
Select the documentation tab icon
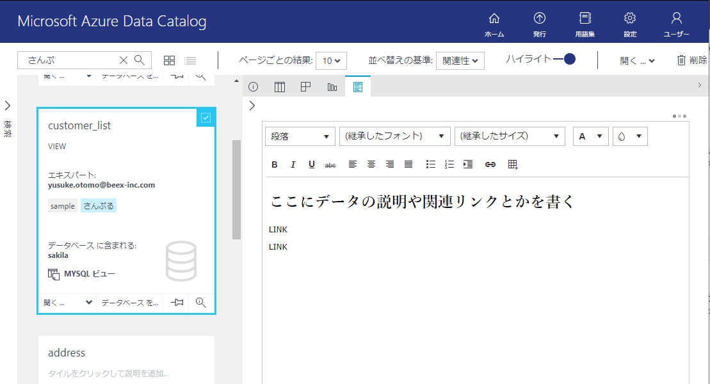coord(358,86)
